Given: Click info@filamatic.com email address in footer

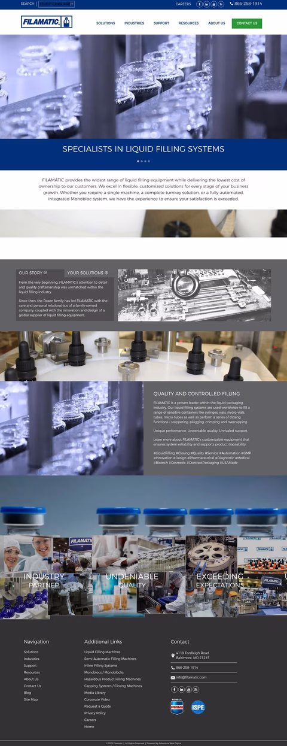Looking at the screenshot, I should [191, 677].
